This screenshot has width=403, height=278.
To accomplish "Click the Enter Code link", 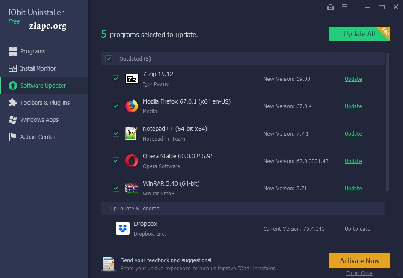I will tap(359, 273).
